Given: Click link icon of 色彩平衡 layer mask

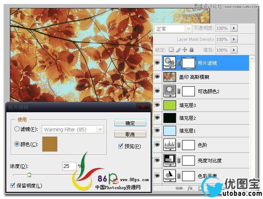Looking at the screenshot, I should tap(179, 176).
